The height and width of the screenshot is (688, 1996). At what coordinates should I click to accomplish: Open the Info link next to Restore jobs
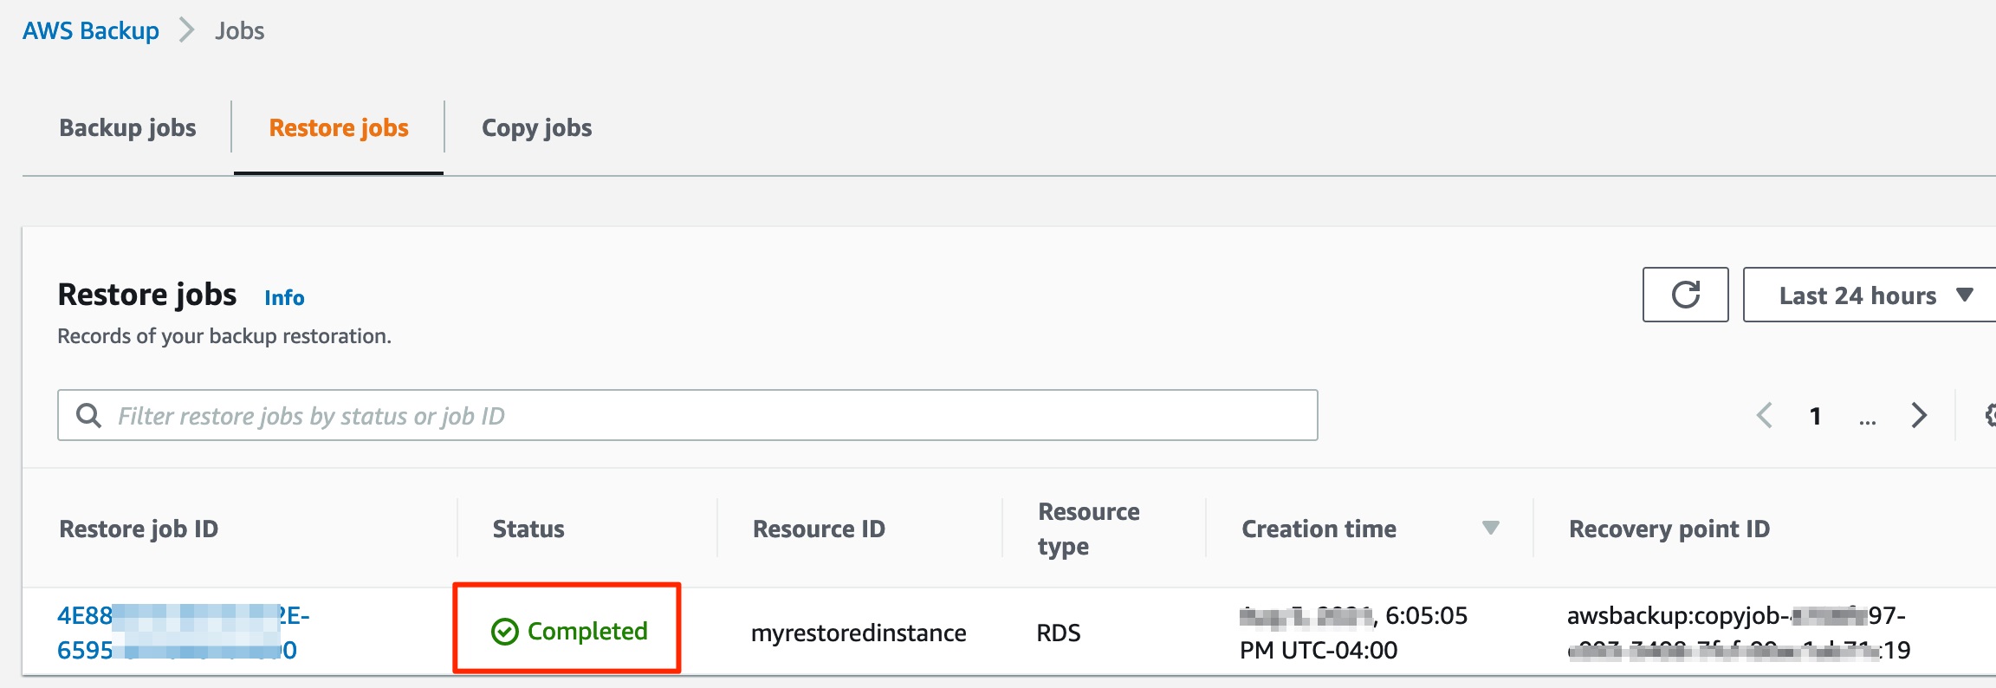point(284,297)
